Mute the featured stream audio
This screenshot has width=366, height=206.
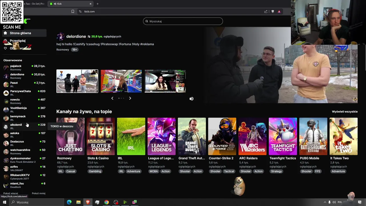(x=192, y=99)
